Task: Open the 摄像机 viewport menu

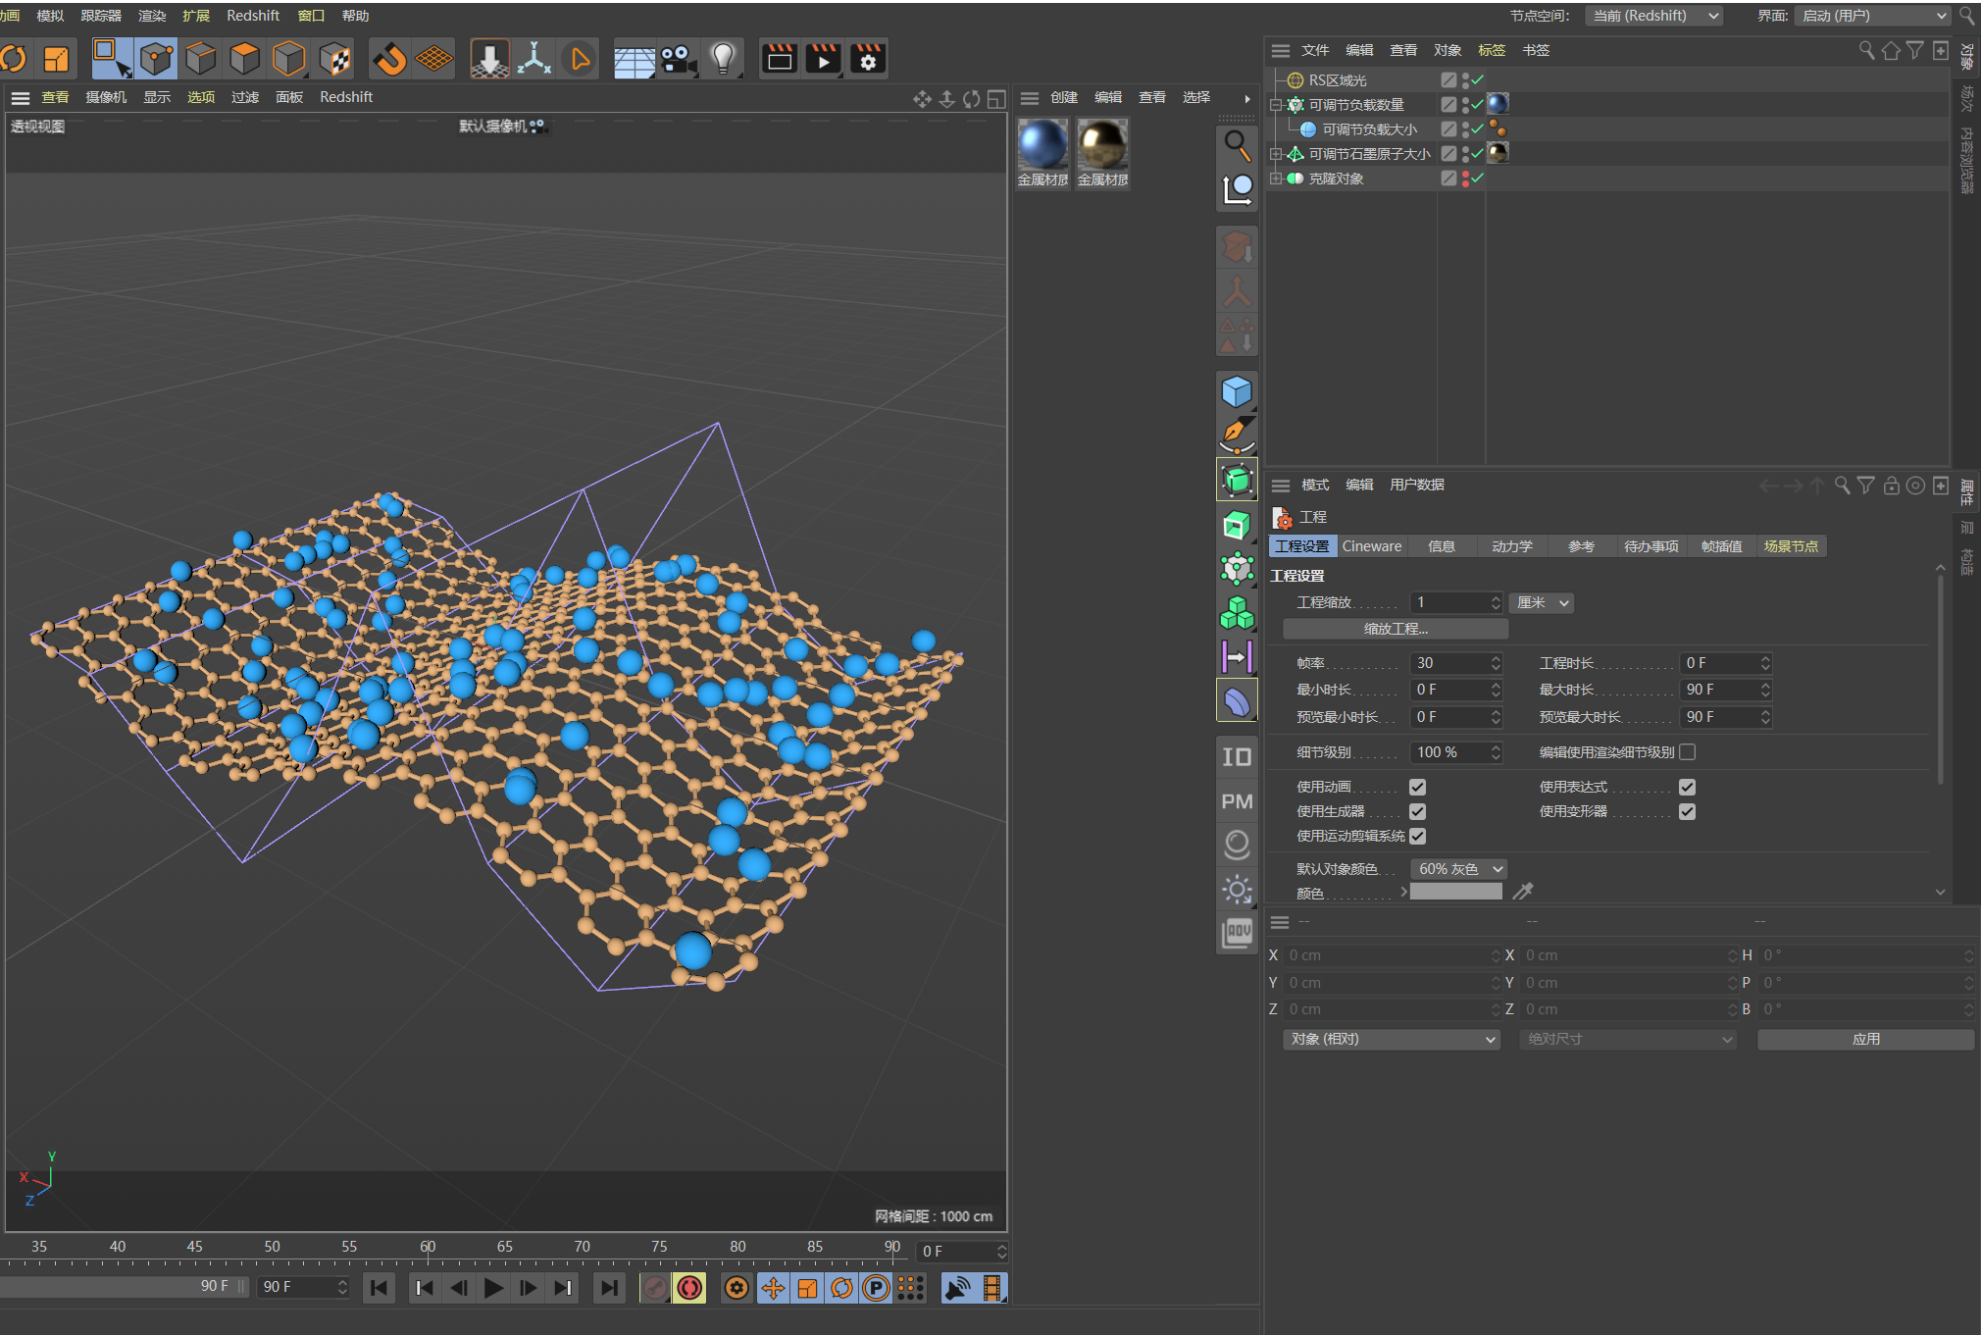Action: click(106, 97)
